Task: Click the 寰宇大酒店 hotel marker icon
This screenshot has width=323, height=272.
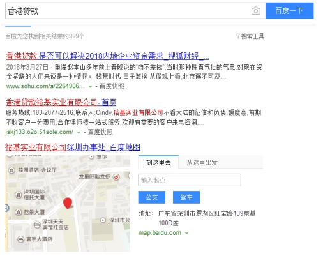Action: pyautogui.click(x=20, y=239)
